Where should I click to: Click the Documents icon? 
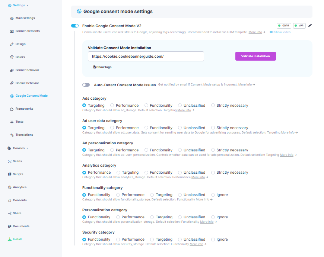click(x=10, y=226)
